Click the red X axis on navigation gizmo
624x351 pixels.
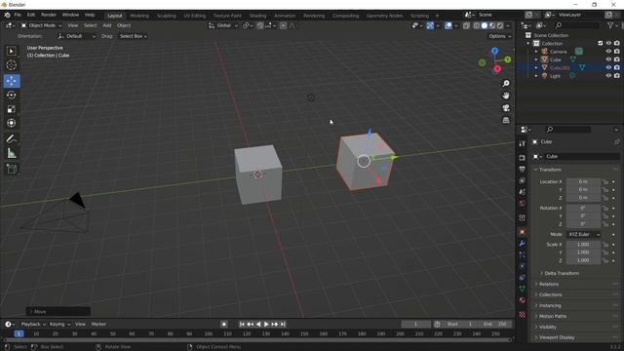point(497,69)
